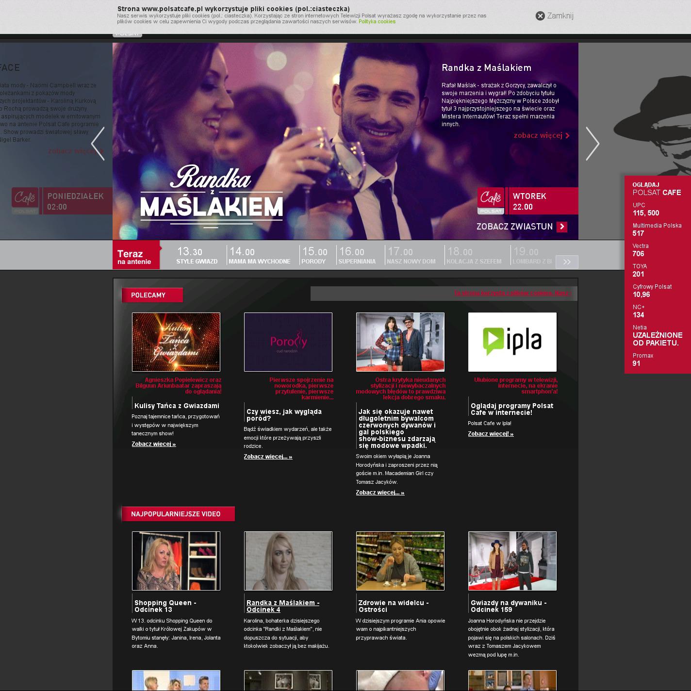Click red arrow next to Zobacz zwiastun
Viewport: 691px width, 691px height.
pyautogui.click(x=562, y=227)
